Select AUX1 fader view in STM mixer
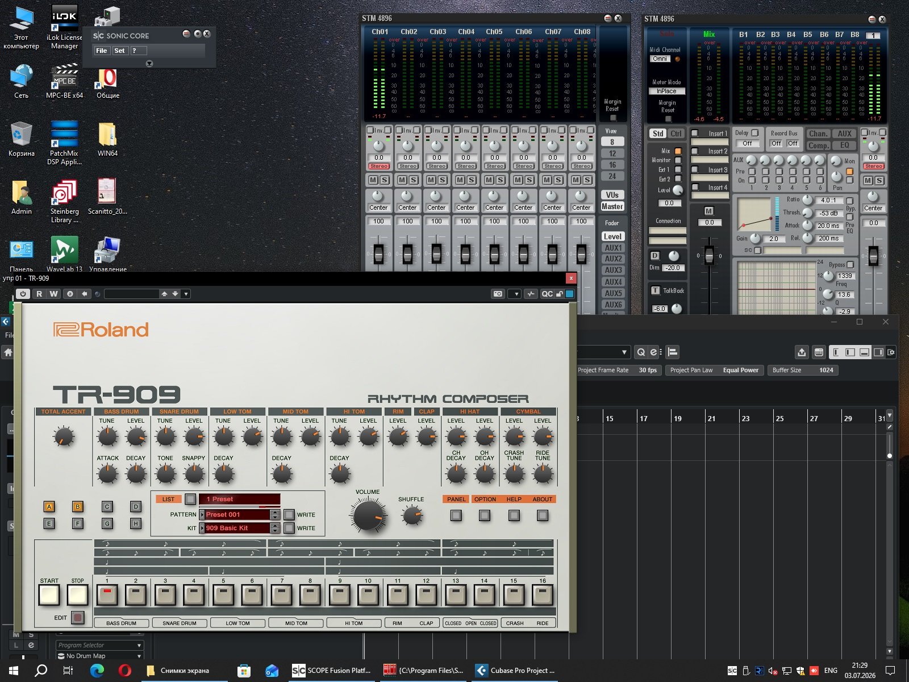Screen dimensions: 909x682 (x=613, y=248)
